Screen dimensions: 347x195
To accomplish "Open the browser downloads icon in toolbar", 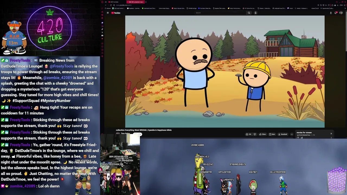I will point(338,5).
